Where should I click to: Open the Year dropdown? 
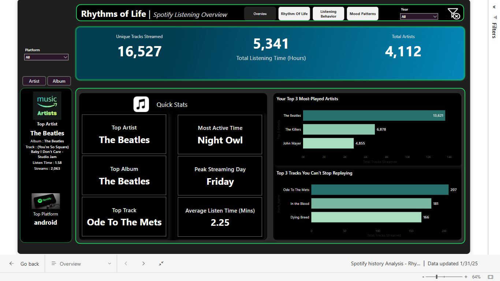419,16
